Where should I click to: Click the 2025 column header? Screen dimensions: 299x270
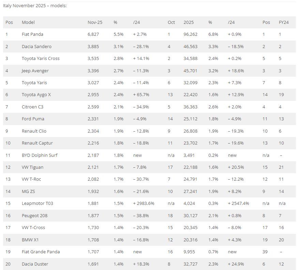[189, 22]
